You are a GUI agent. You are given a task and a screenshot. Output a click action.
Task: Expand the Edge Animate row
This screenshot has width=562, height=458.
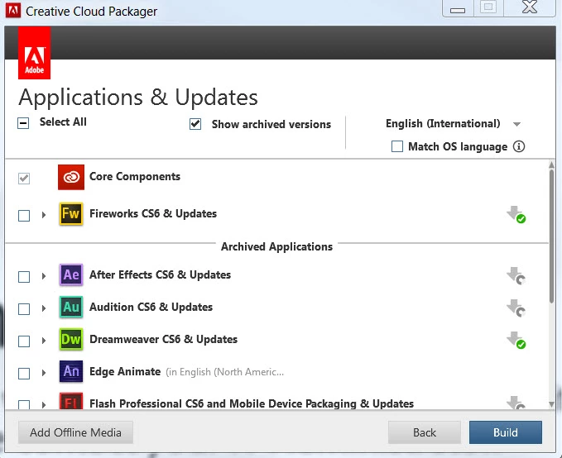tap(44, 372)
